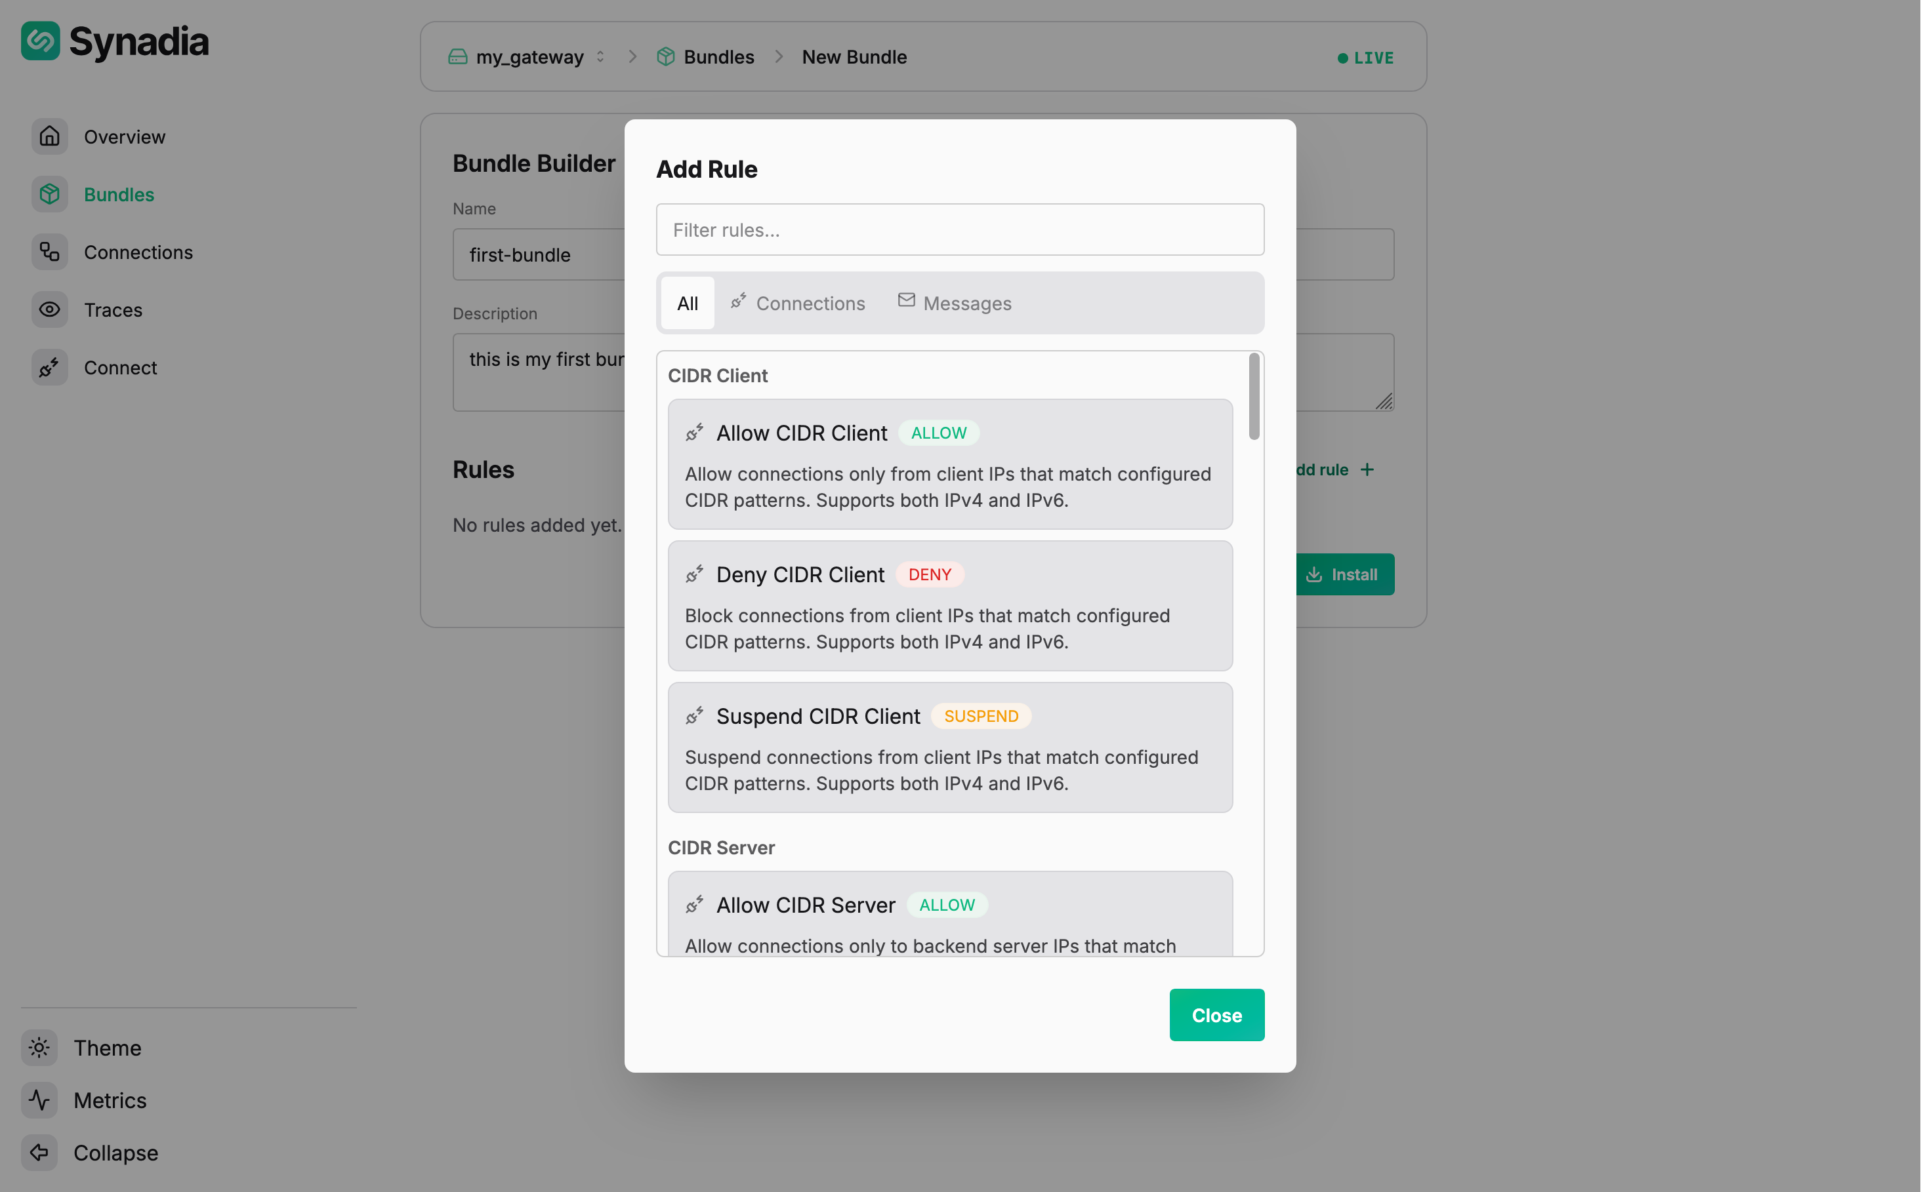Click the Bundles cube icon in breadcrumb
This screenshot has height=1192, width=1921.
tap(666, 57)
